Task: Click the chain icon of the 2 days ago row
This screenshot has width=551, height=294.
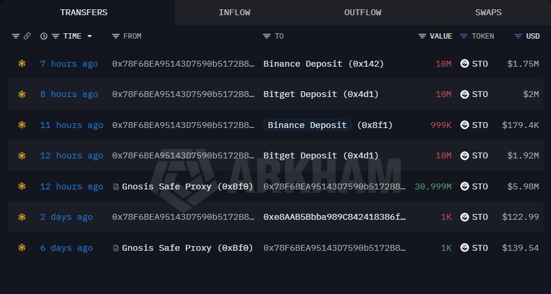Action: [22, 217]
